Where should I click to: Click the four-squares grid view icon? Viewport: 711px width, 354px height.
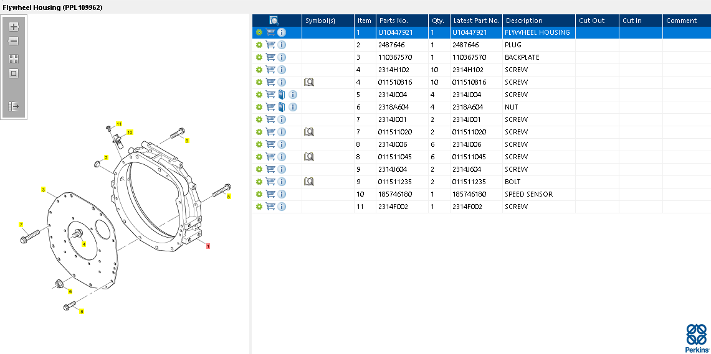coord(14,59)
